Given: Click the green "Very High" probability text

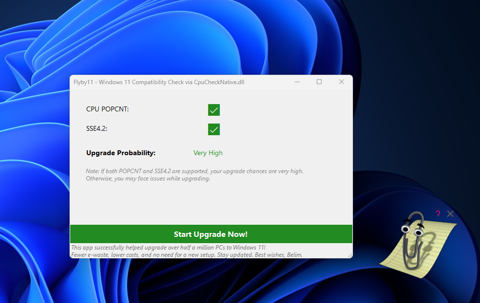Looking at the screenshot, I should [x=208, y=153].
